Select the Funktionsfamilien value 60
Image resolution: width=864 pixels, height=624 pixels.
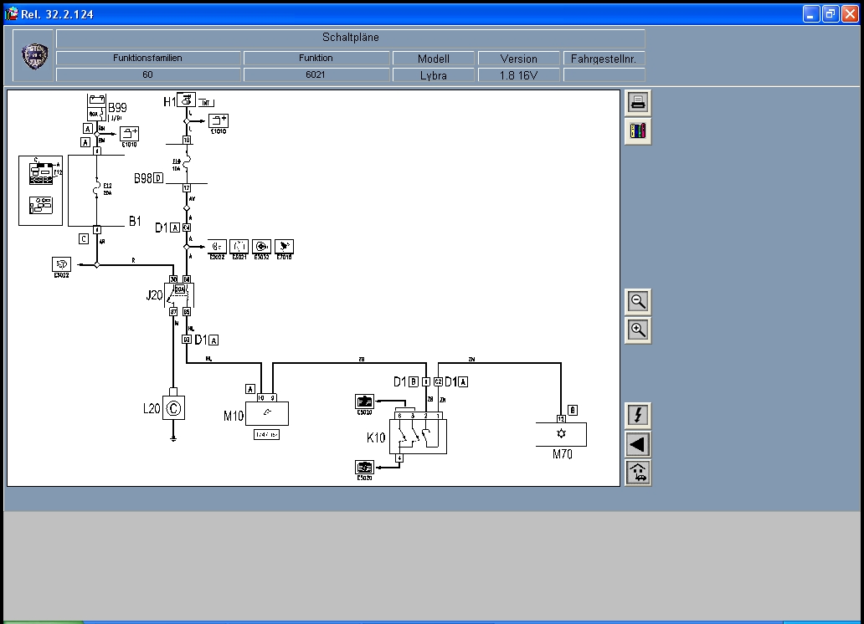pos(147,74)
